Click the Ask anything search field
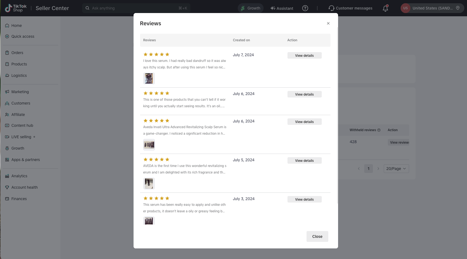The height and width of the screenshot is (259, 467). click(x=136, y=8)
